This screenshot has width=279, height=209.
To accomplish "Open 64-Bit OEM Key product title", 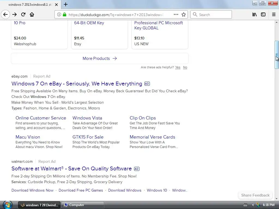I will tap(89, 23).
